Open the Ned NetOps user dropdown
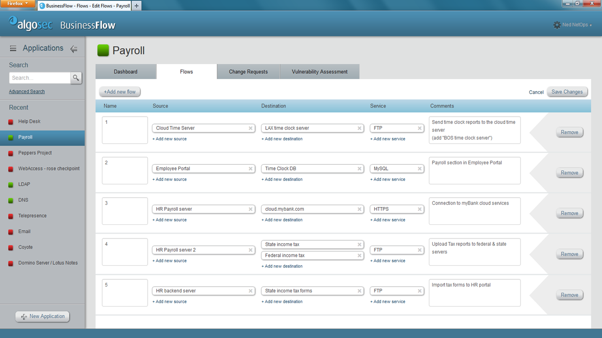Screen dimensions: 602x338 click(x=577, y=25)
